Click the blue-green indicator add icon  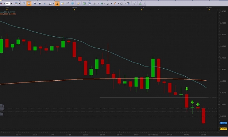click(x=101, y=4)
